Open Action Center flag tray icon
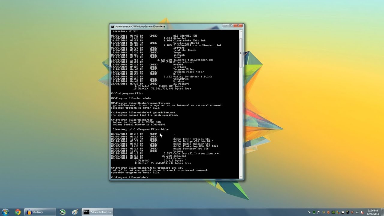This screenshot has width=384, height=216. [x=319, y=212]
